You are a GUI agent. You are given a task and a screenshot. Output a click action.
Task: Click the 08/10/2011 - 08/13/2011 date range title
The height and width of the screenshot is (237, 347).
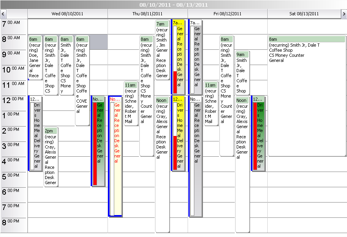173,5
